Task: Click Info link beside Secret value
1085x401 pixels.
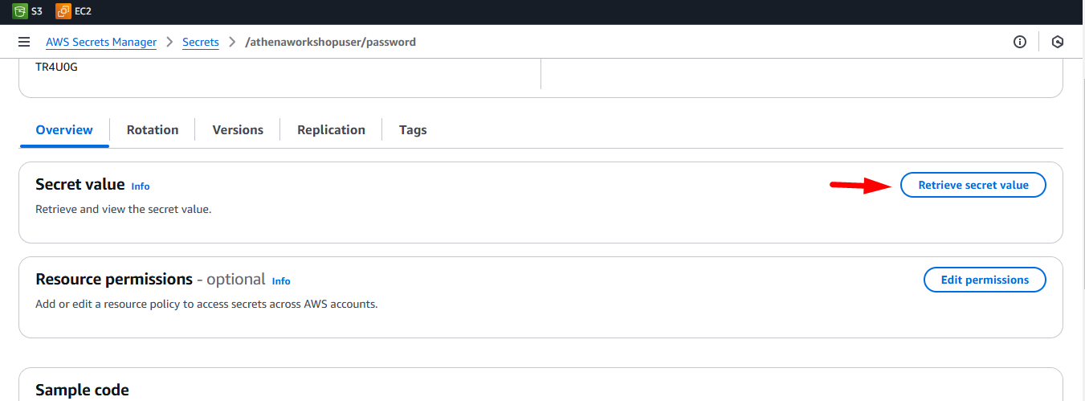Action: coord(141,186)
